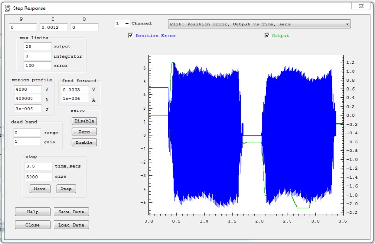Click the Move button
This screenshot has height=244, width=375.
point(40,189)
